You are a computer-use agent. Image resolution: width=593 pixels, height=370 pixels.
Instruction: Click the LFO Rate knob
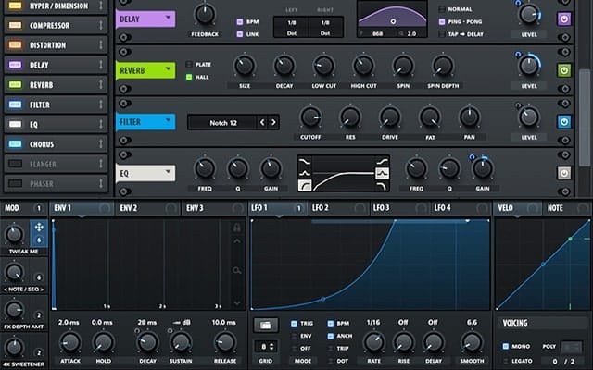pos(374,342)
